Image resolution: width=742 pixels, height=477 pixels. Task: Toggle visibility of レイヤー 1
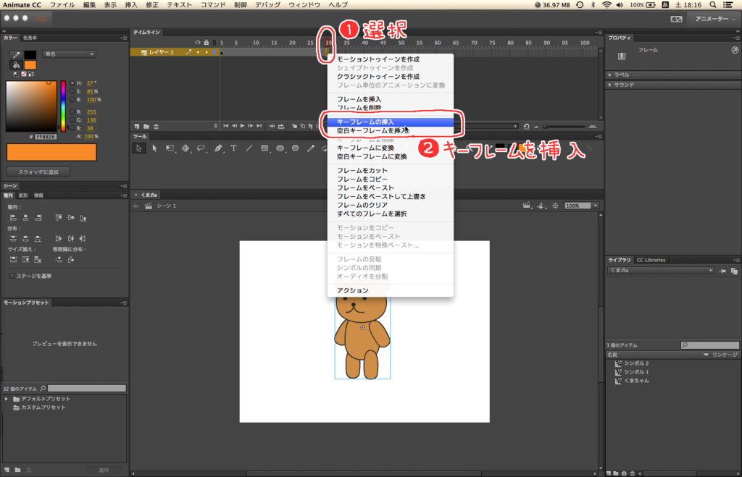pos(199,52)
